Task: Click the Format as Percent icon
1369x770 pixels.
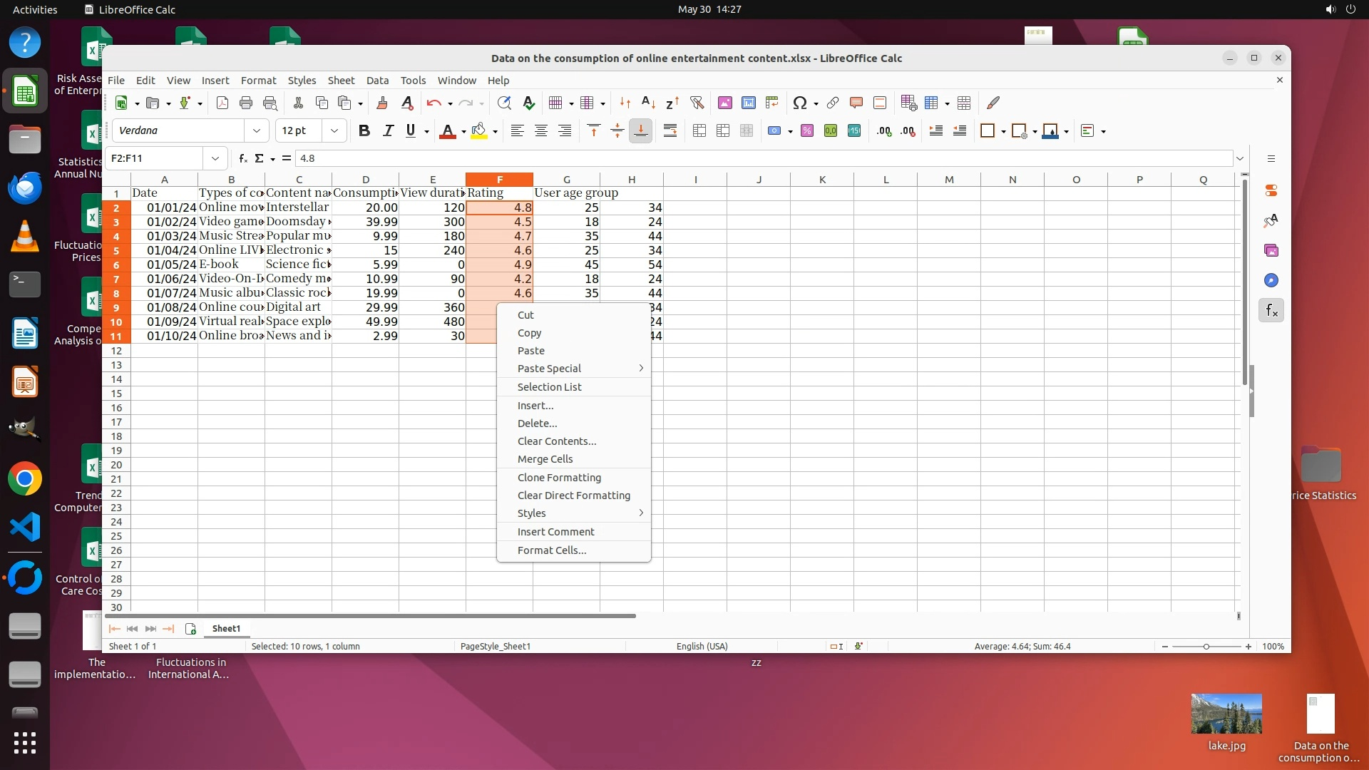Action: (x=806, y=131)
